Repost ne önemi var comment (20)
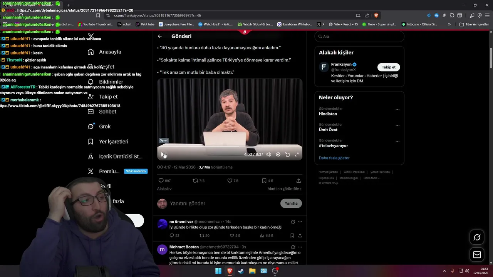Screen dimensions: 493x277 point(204,235)
